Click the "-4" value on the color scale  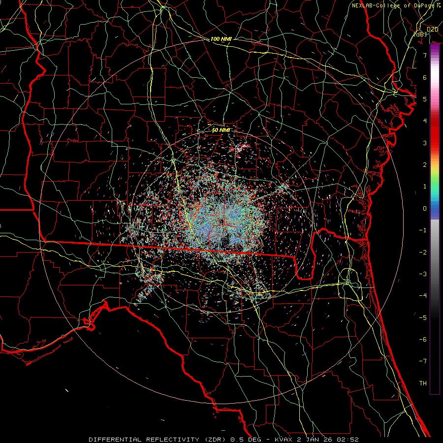pos(423,296)
